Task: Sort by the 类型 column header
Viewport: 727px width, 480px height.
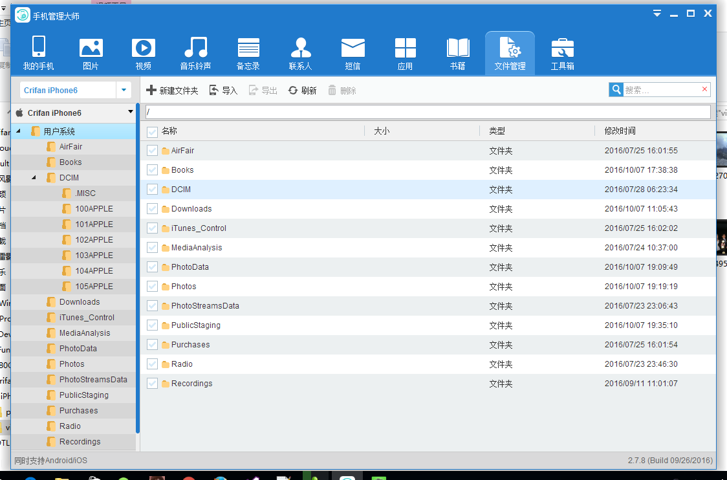Action: 497,131
